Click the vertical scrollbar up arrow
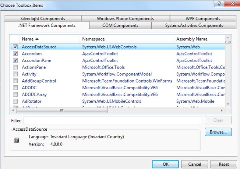The height and width of the screenshot is (169, 240). pos(228,37)
